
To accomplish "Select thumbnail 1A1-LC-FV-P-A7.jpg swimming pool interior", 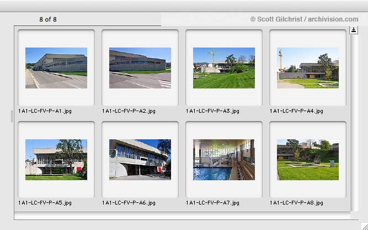I will pyautogui.click(x=224, y=160).
